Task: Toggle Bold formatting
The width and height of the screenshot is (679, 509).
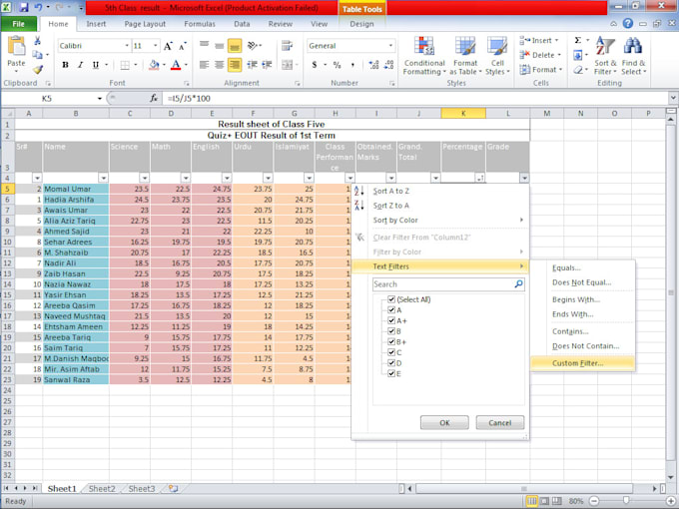Action: point(65,65)
